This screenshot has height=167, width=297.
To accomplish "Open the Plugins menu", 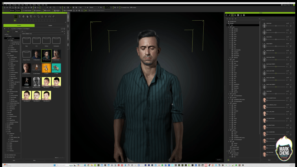I will (39, 5).
